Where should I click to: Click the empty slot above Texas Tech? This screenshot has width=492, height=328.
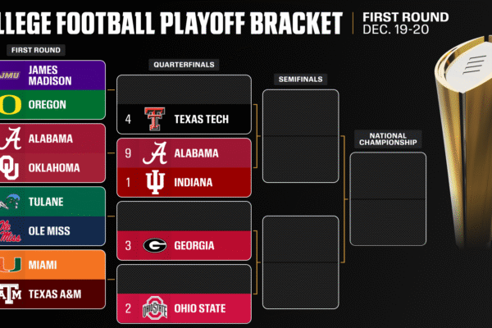pos(184,90)
